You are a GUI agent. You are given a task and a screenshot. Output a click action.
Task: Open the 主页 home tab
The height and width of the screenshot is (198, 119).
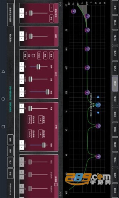click(115, 7)
